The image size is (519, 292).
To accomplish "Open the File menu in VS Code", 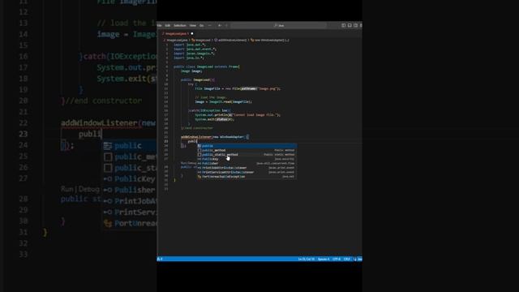I will 160,25.
